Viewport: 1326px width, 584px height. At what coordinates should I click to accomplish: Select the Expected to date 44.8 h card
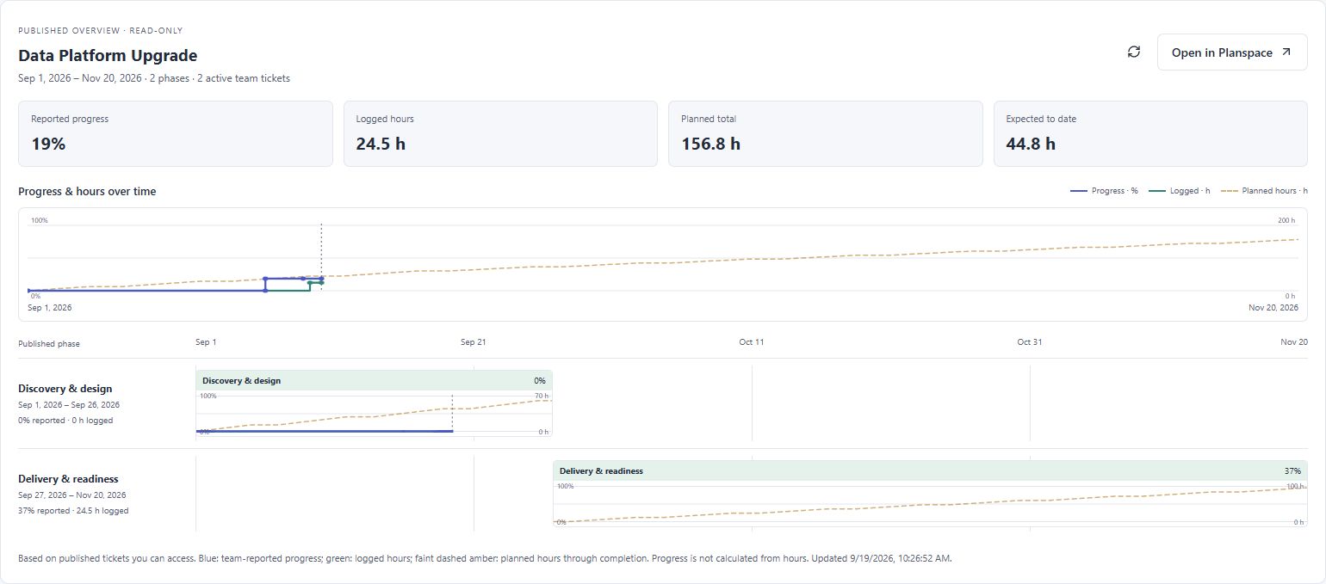click(x=1150, y=133)
